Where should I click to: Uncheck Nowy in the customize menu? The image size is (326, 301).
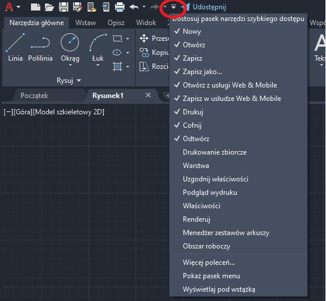click(239, 31)
